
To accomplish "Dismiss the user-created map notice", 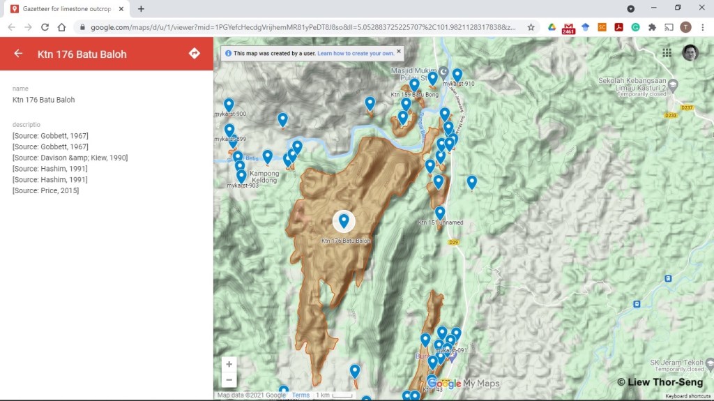I will click(x=399, y=52).
